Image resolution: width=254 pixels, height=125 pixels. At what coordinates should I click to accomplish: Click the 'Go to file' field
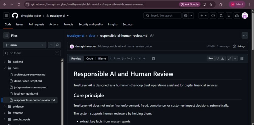pyautogui.click(x=32, y=53)
